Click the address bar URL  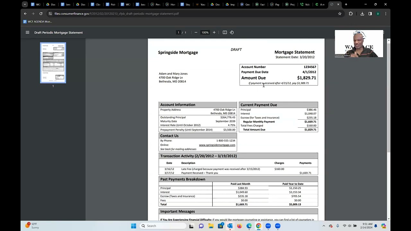point(117,14)
